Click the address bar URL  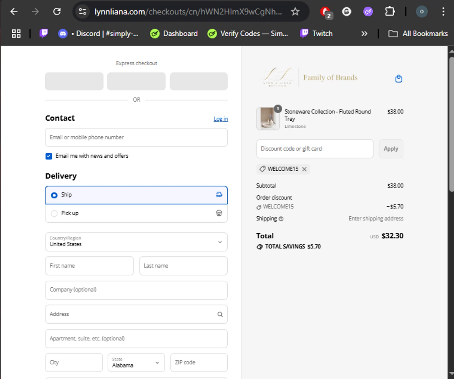click(188, 12)
